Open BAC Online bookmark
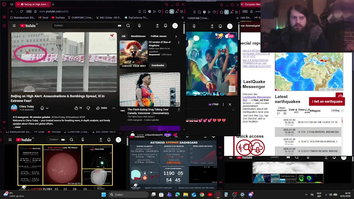Viewport: 354px width, 199px height. (x=109, y=18)
